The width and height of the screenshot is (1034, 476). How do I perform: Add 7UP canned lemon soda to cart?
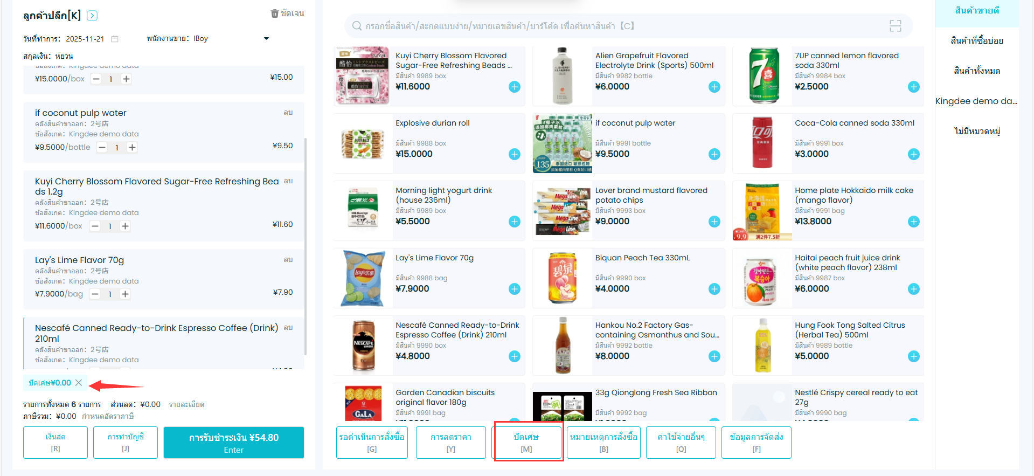913,87
